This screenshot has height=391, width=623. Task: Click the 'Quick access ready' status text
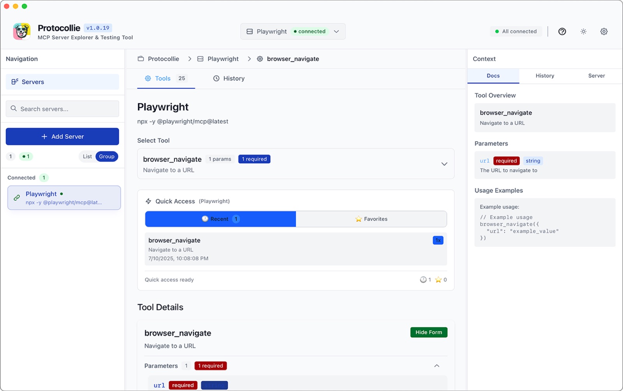169,280
